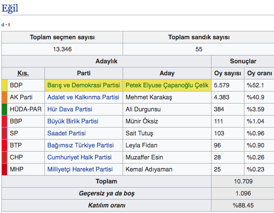Select the MHP abbreviation cell
The width and height of the screenshot is (274, 213).
[26, 170]
